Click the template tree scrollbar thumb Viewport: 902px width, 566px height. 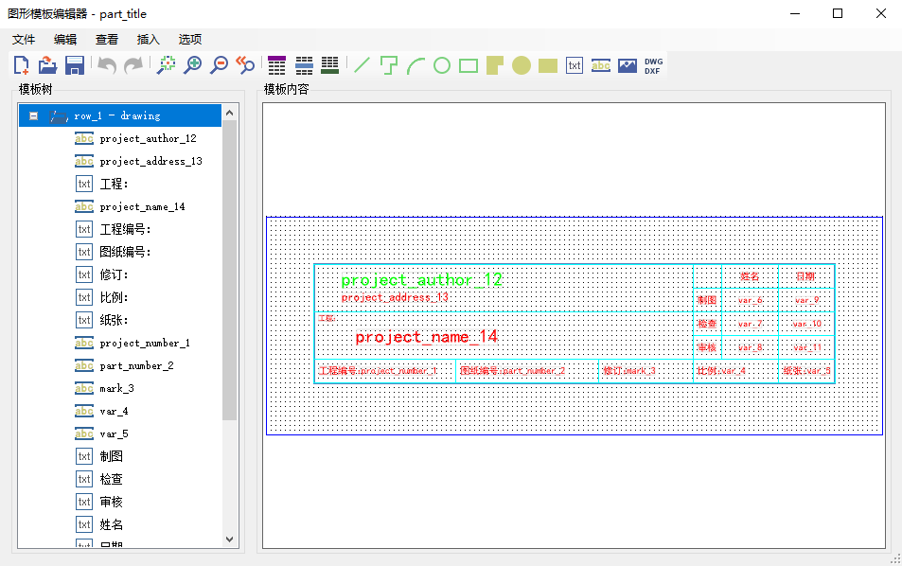click(x=230, y=271)
